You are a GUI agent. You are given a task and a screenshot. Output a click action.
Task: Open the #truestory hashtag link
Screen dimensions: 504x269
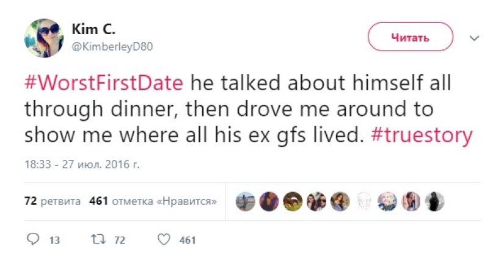click(422, 135)
